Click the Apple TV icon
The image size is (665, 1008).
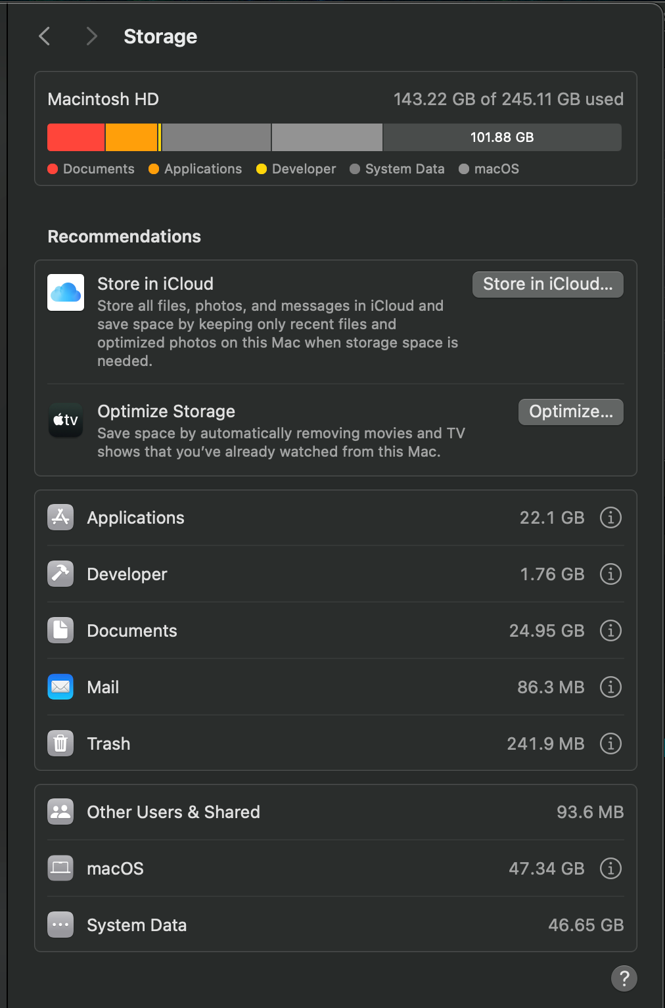tap(66, 420)
